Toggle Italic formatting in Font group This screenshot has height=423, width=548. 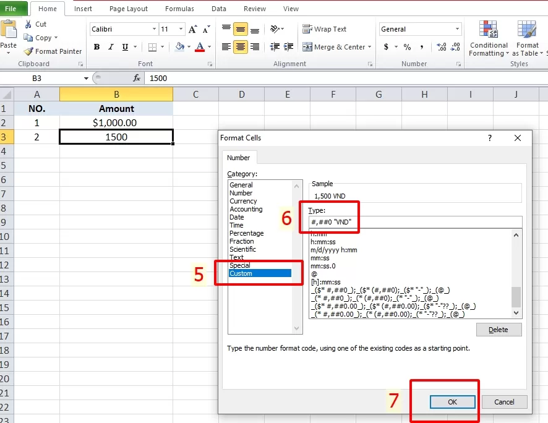pos(111,47)
